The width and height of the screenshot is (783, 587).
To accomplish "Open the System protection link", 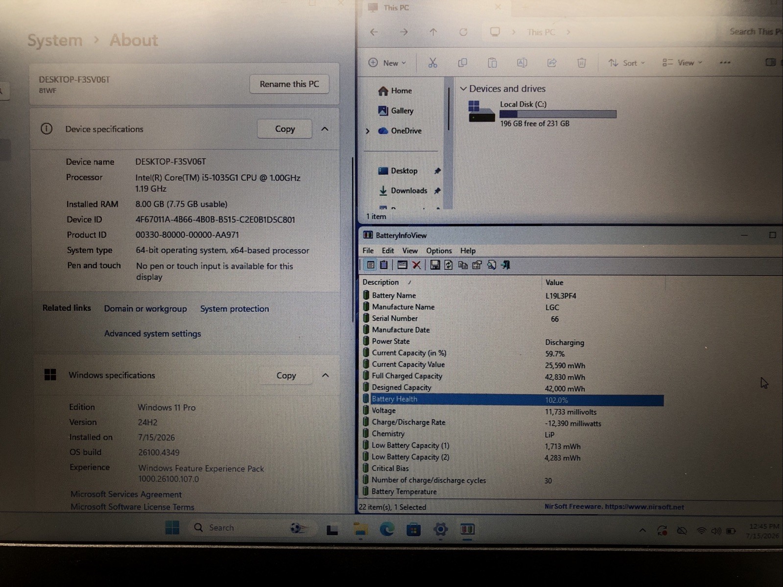I will (235, 309).
